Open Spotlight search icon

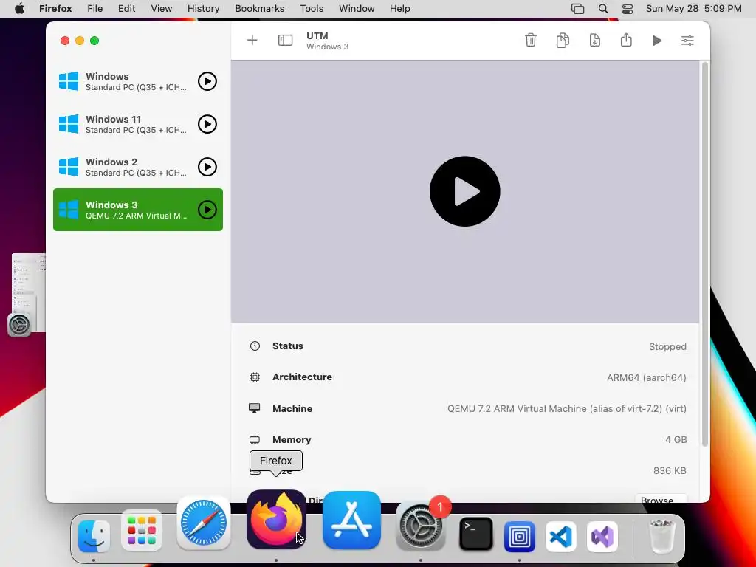pyautogui.click(x=602, y=9)
